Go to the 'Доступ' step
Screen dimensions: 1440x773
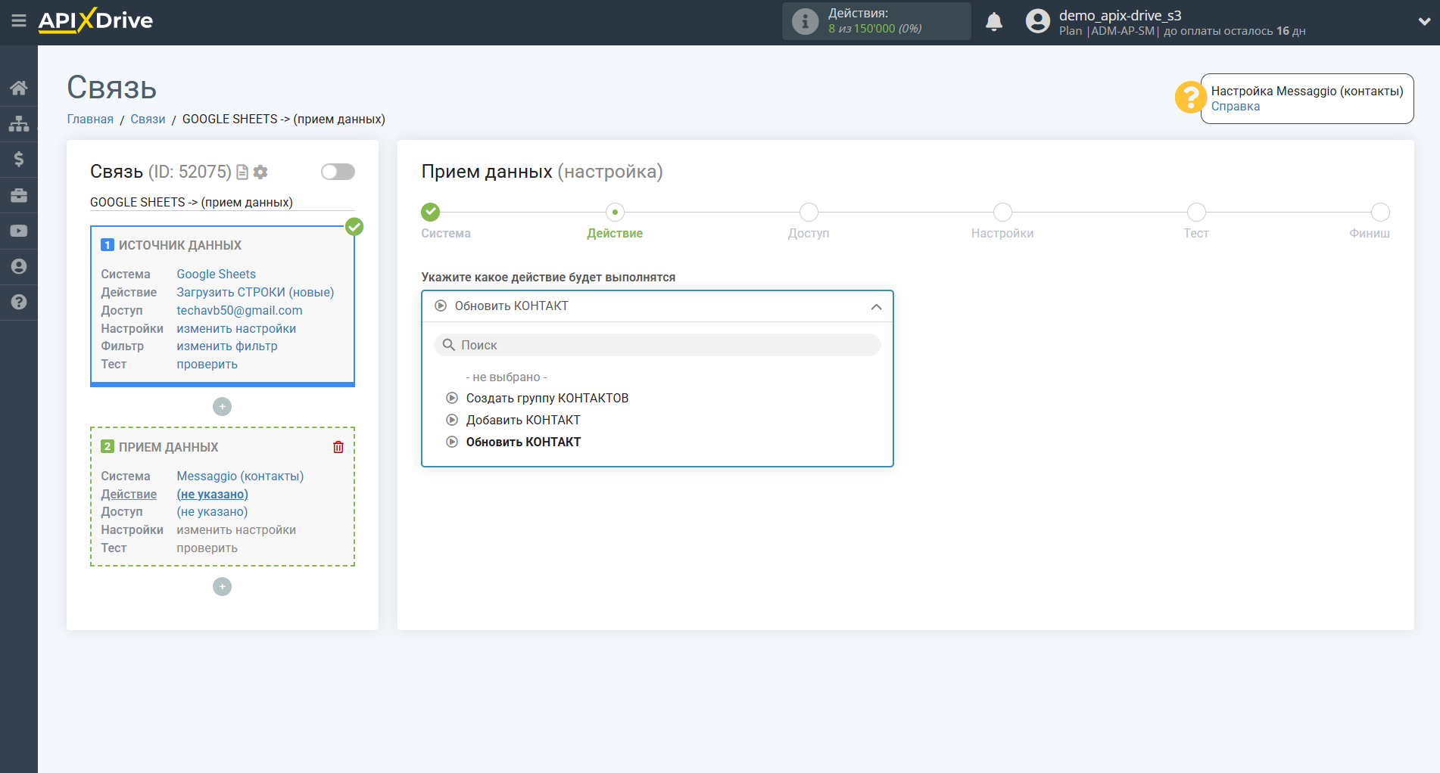(808, 213)
